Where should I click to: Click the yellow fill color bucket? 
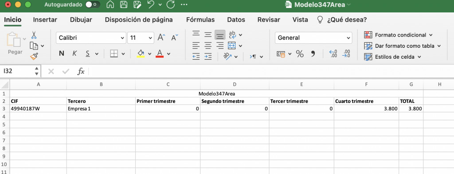(x=141, y=53)
